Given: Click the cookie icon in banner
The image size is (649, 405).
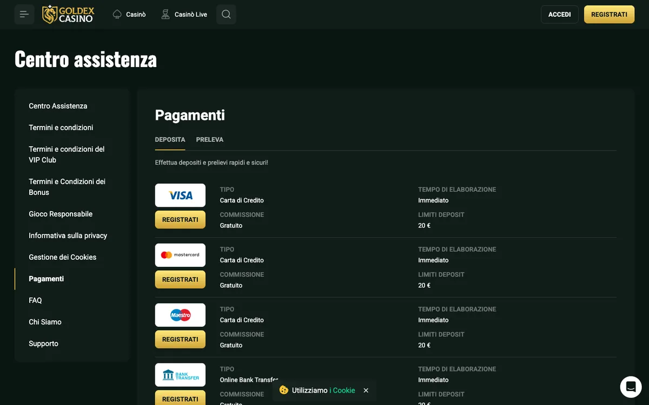Looking at the screenshot, I should click(x=284, y=390).
